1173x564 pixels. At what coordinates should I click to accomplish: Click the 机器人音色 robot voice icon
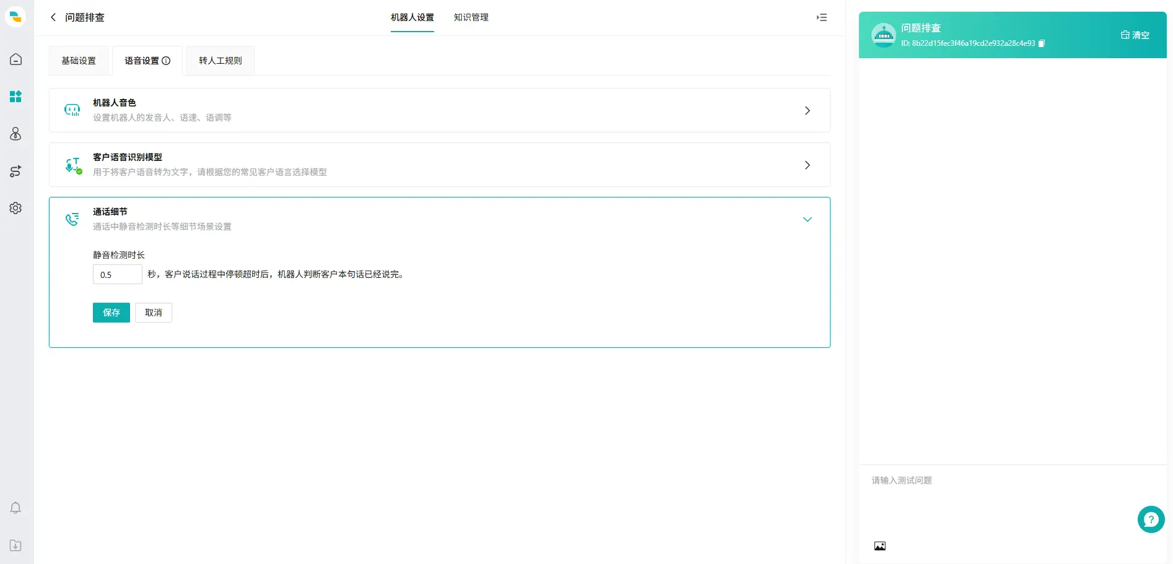72,110
